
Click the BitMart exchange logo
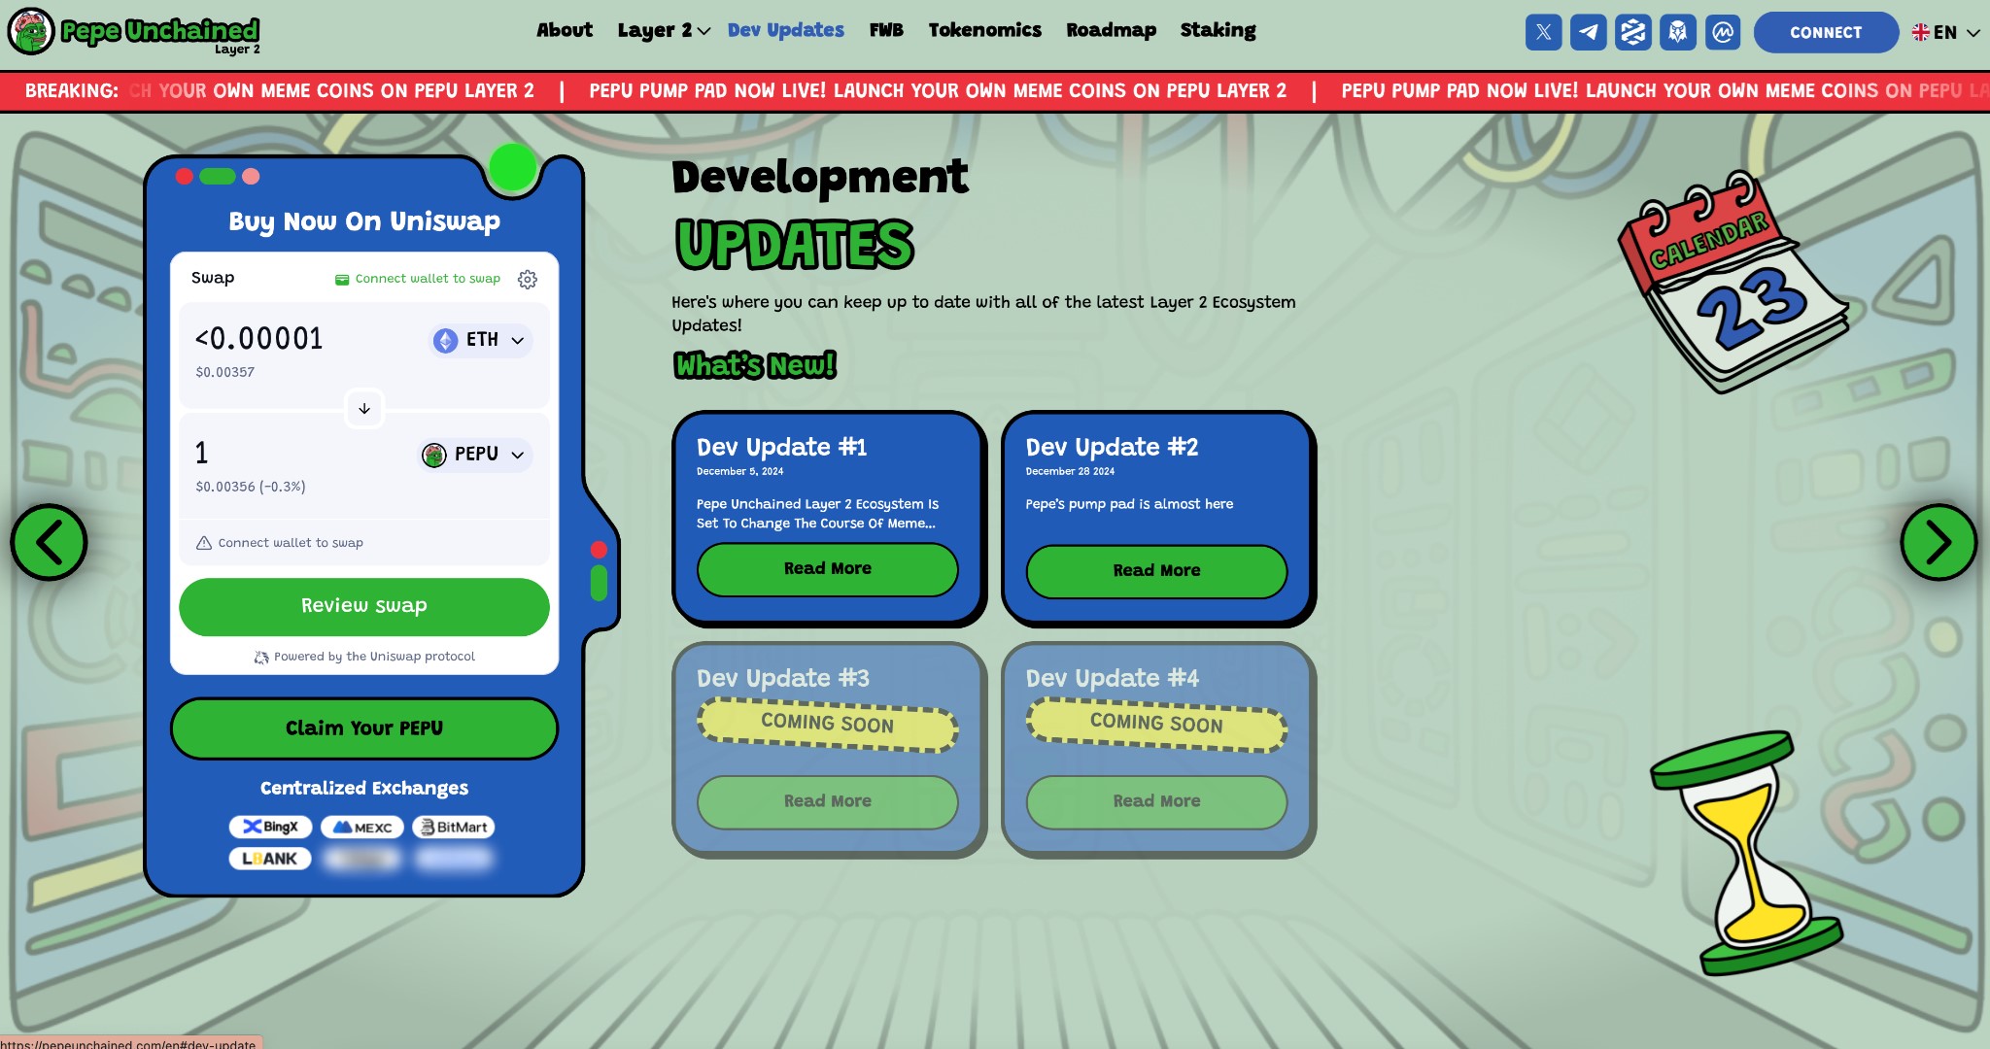tap(454, 827)
